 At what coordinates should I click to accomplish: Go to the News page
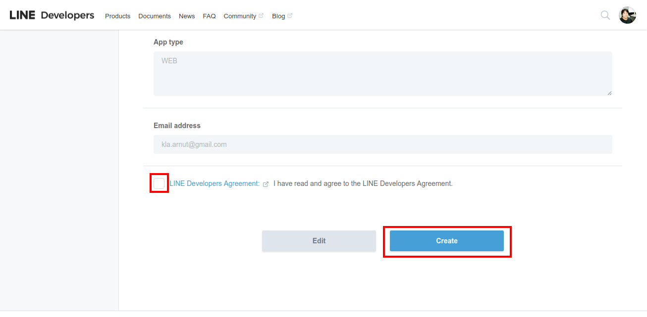(x=187, y=16)
